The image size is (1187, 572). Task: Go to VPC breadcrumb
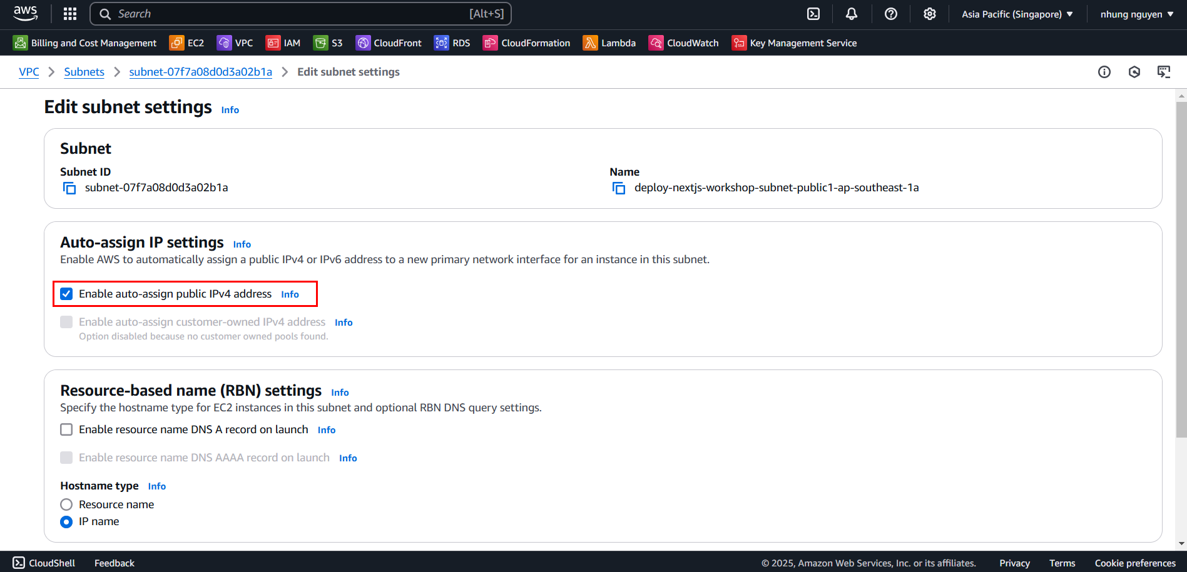coord(29,72)
